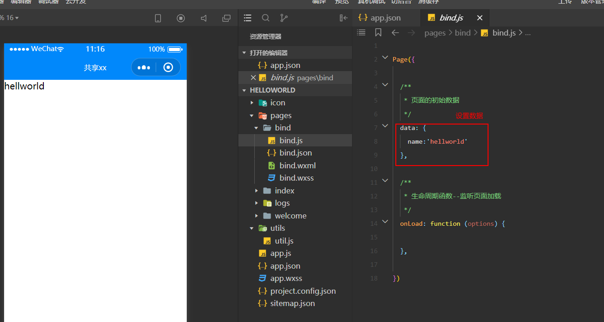Open app.json in the HELLOWORLD tree
Viewport: 604px width, 322px height.
coord(295,266)
